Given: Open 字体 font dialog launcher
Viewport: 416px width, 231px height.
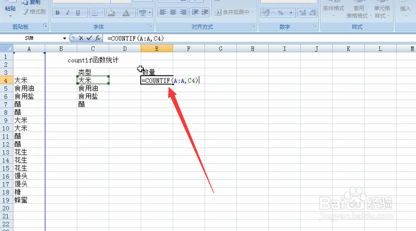Looking at the screenshot, I should click(150, 25).
